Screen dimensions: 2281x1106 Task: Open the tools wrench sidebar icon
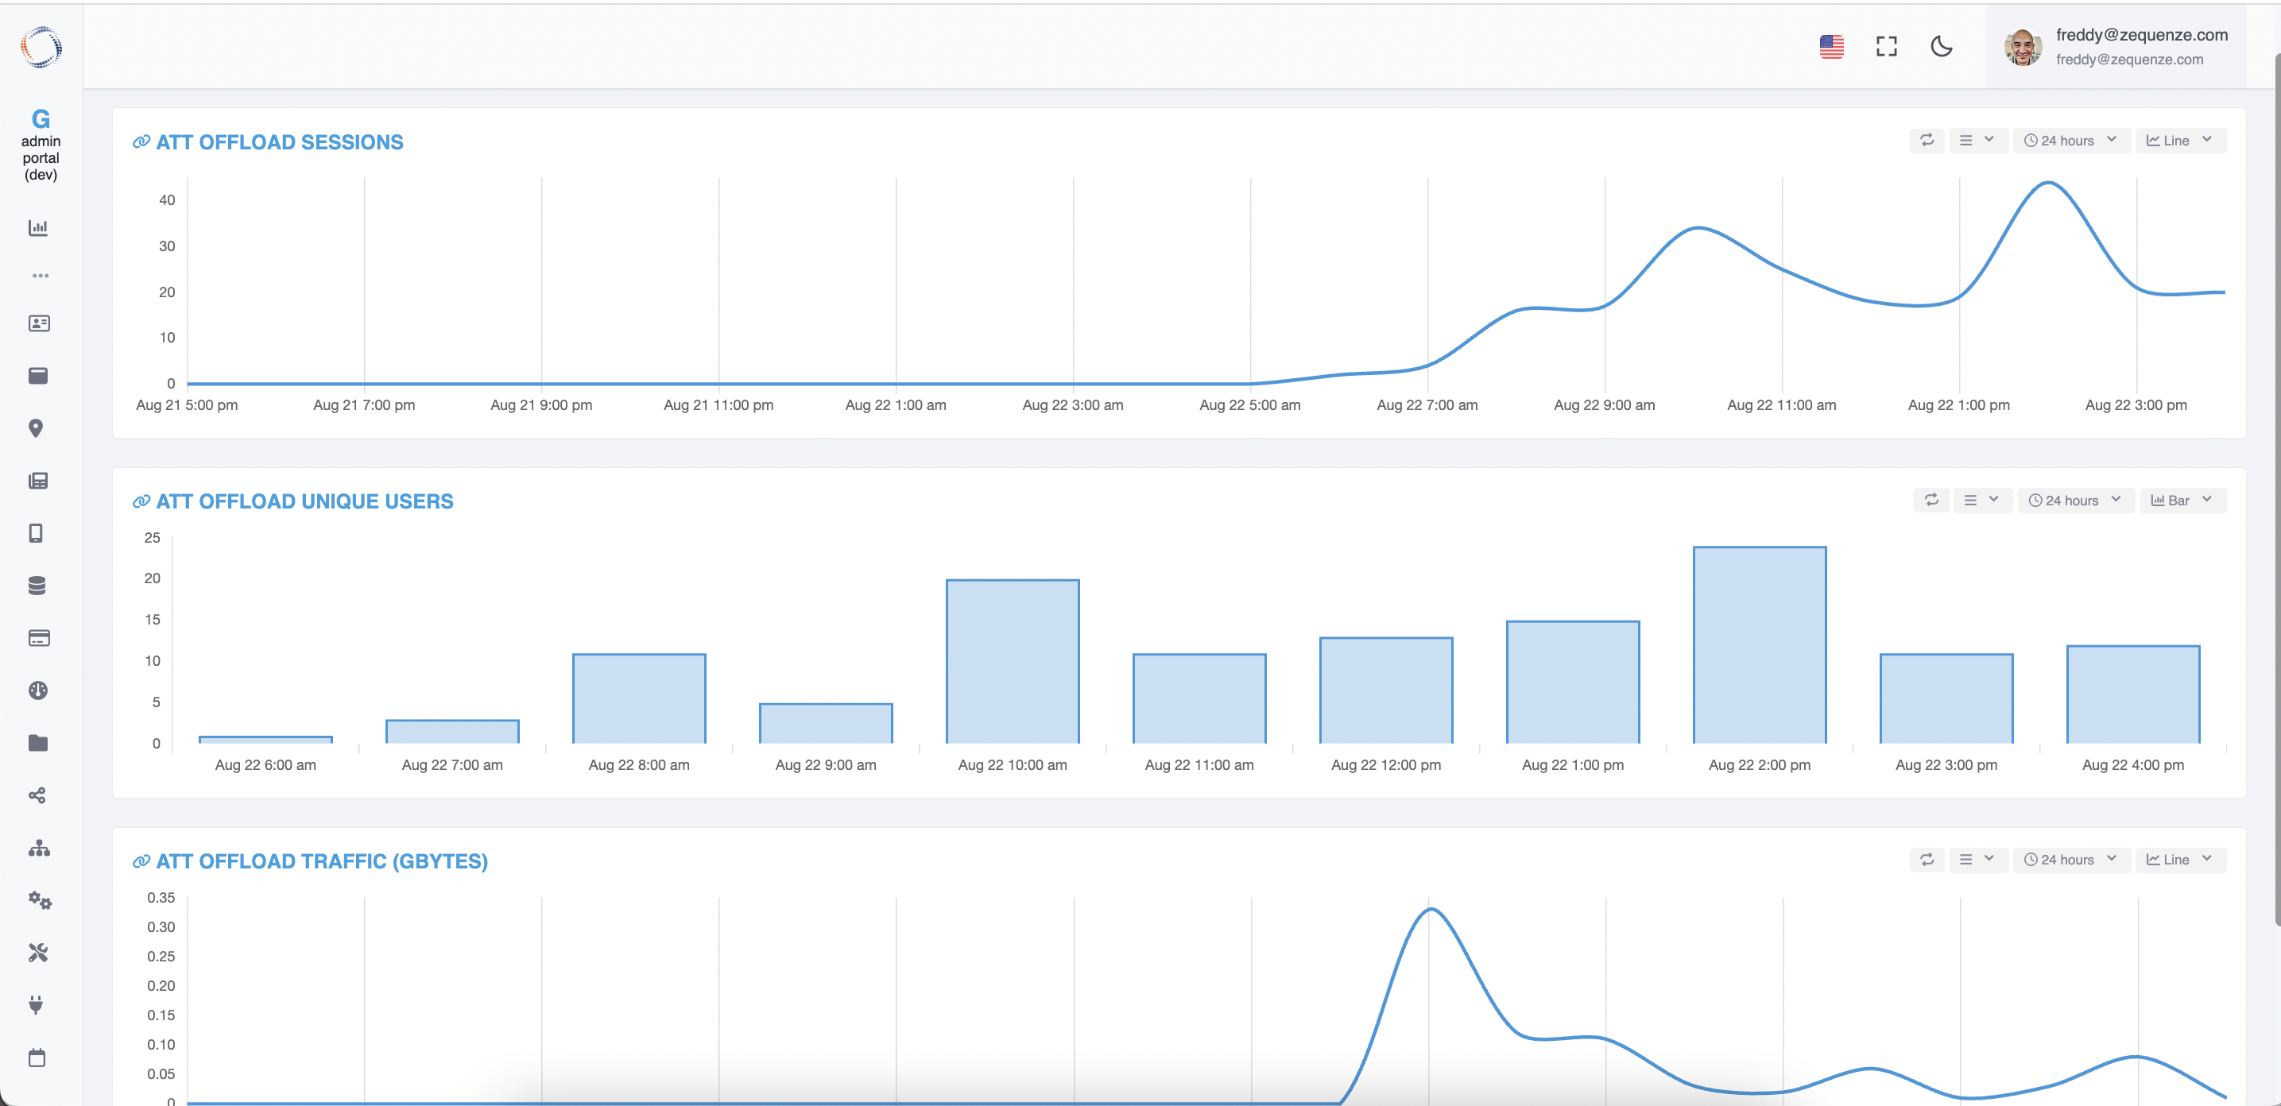(x=37, y=953)
